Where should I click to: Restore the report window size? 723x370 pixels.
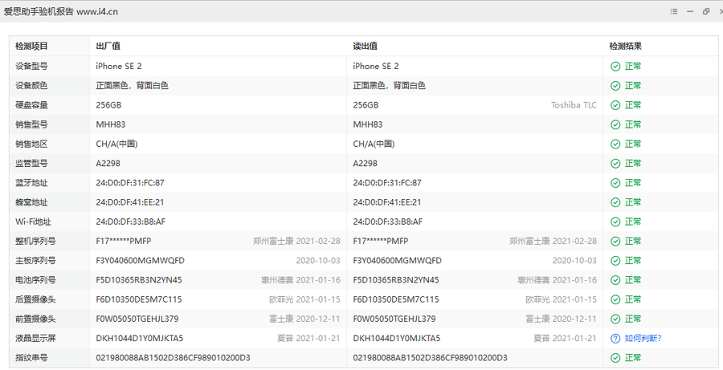[x=706, y=11]
